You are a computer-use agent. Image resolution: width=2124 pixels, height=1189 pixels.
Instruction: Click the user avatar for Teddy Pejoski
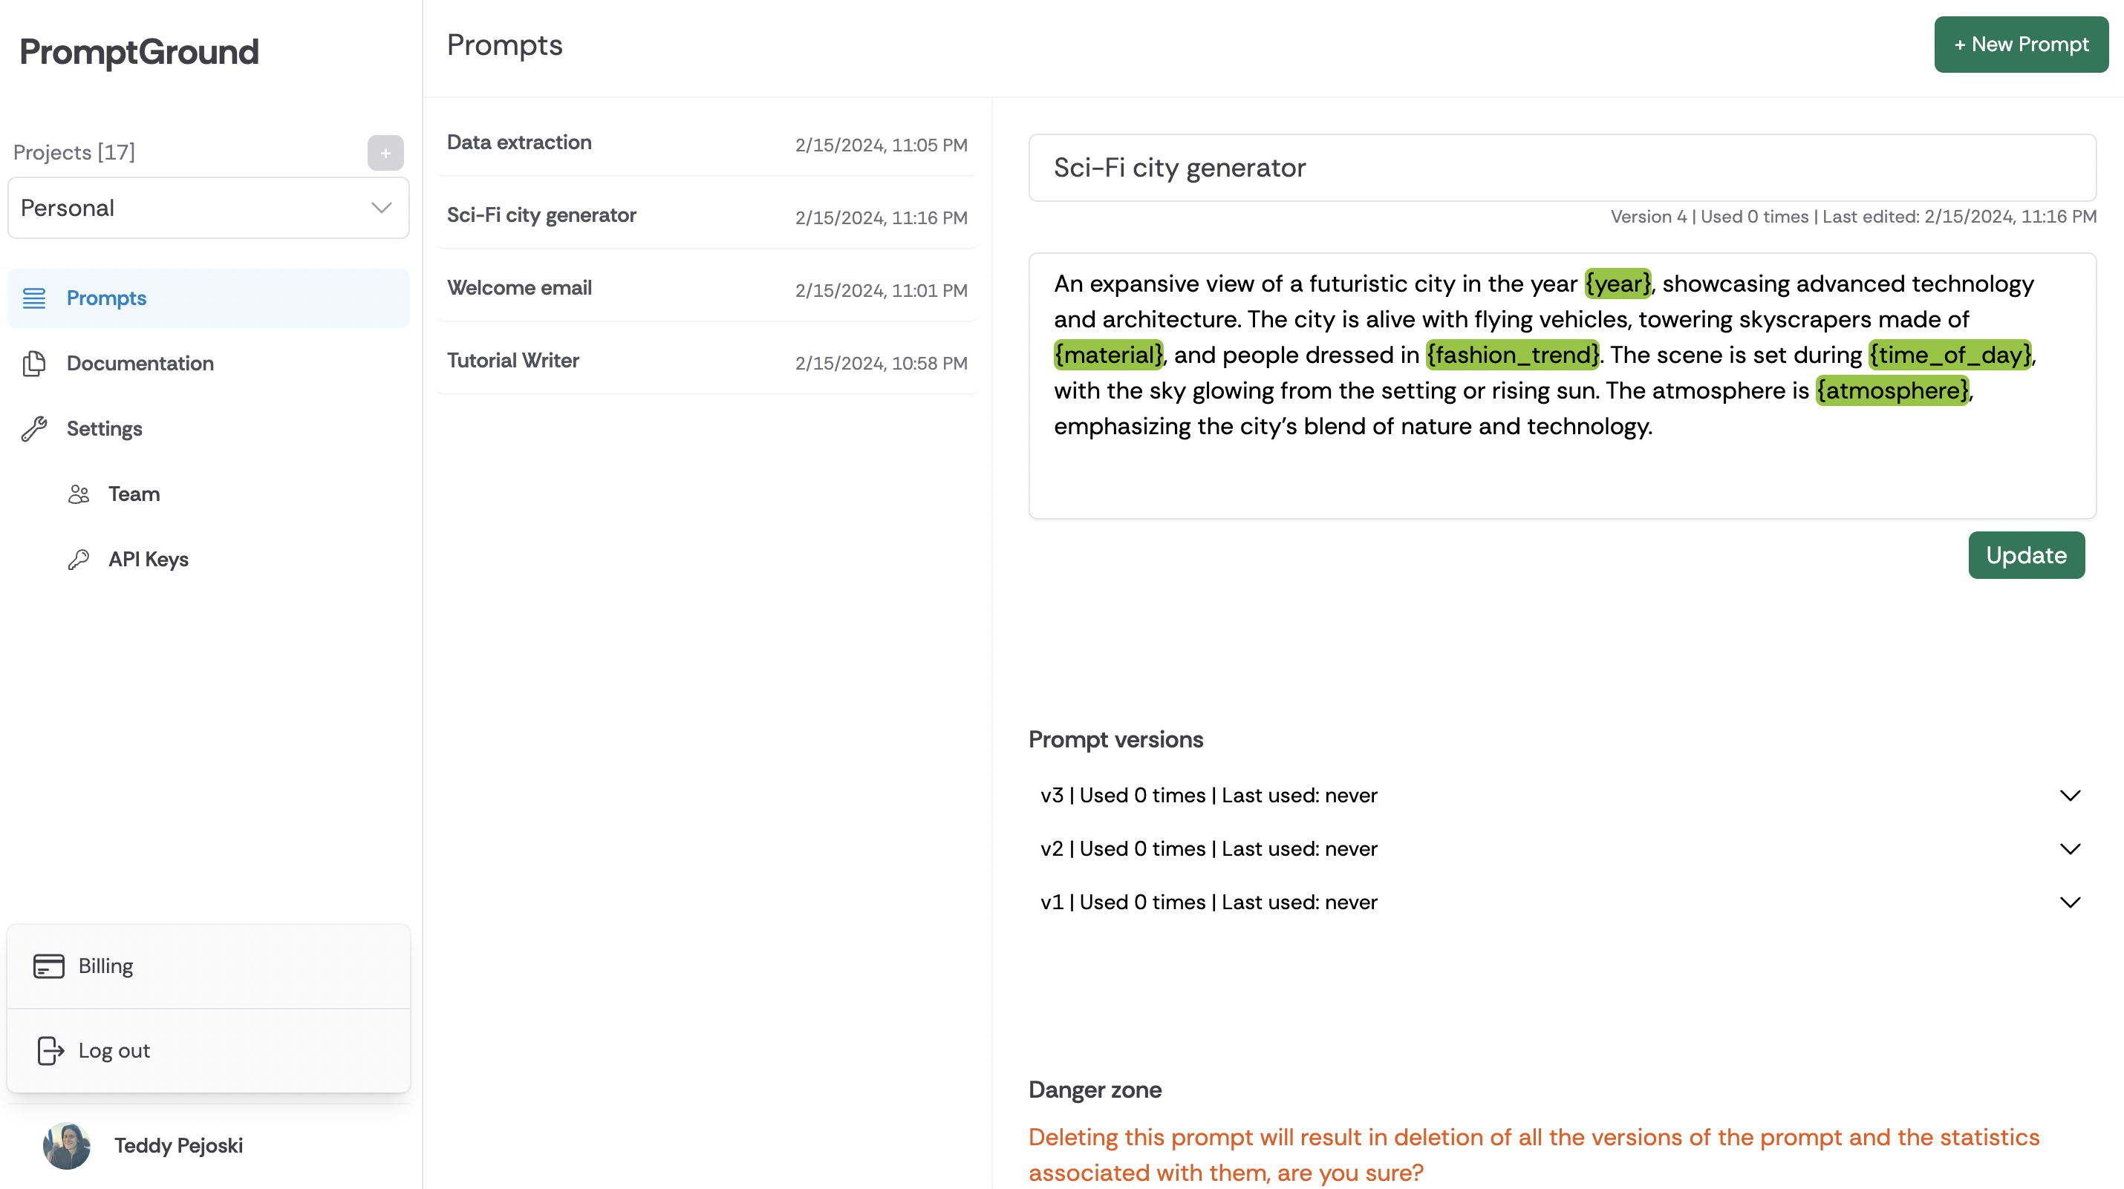click(x=65, y=1145)
